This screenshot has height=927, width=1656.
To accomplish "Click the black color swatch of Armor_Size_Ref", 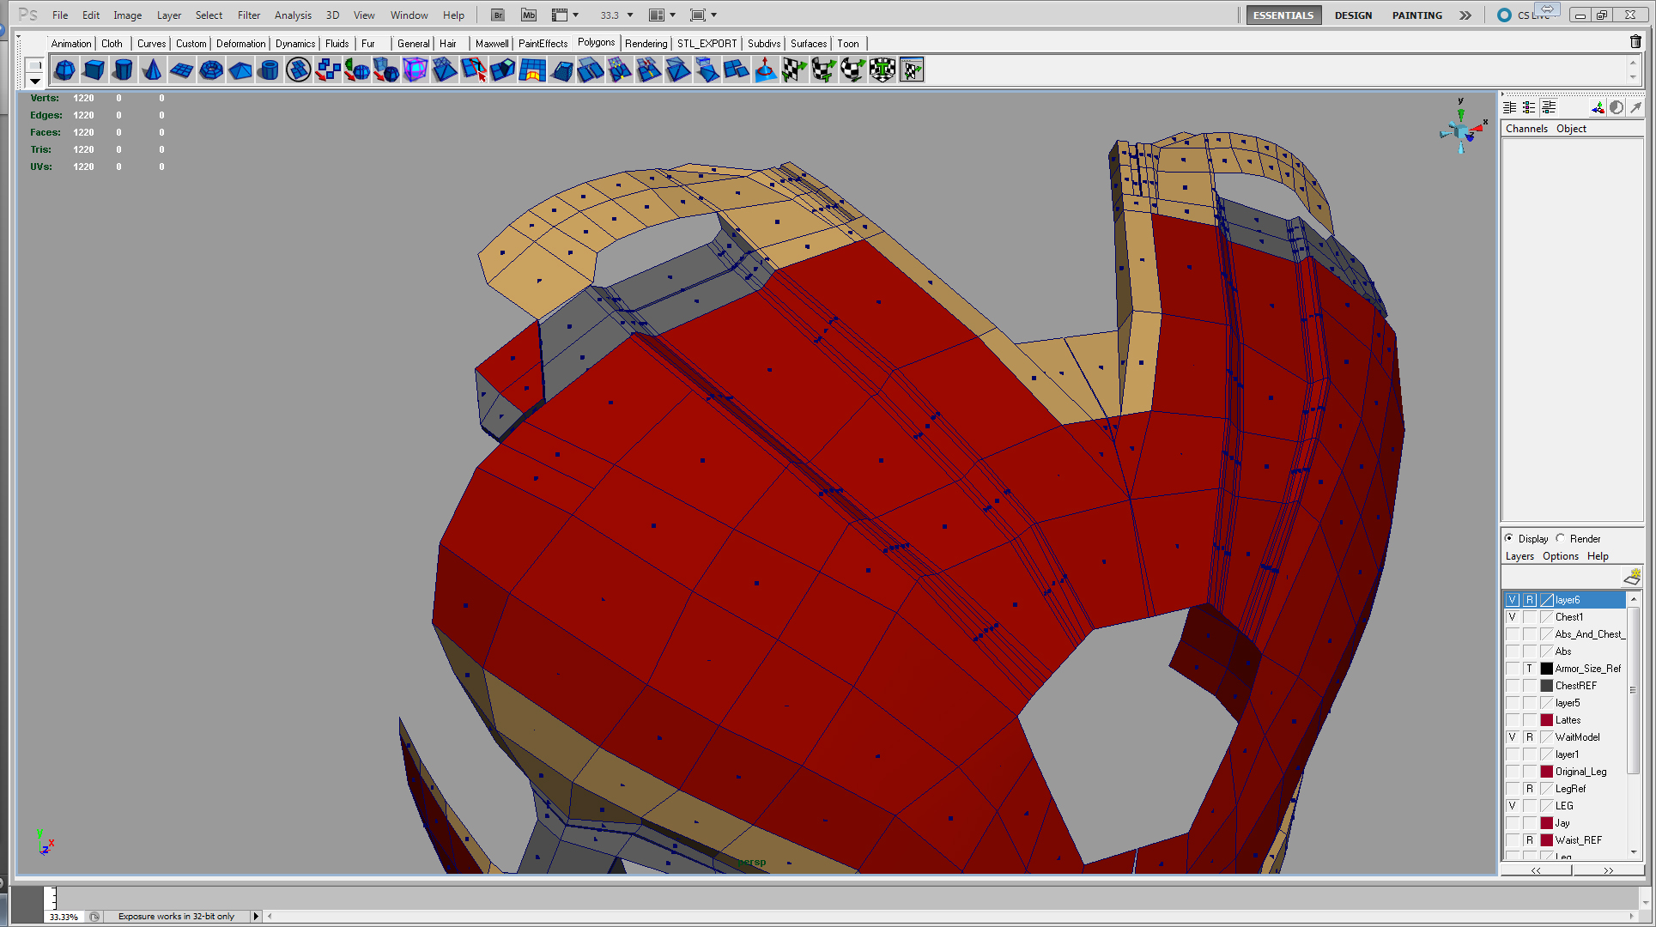I will coord(1547,669).
